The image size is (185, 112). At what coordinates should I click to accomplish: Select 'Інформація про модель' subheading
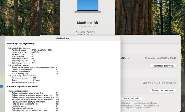(19, 48)
